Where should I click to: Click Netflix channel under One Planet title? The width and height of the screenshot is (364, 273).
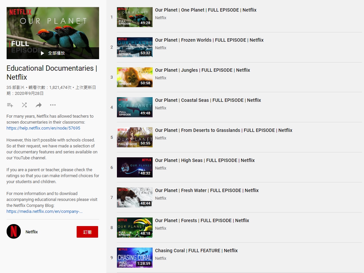(x=161, y=18)
